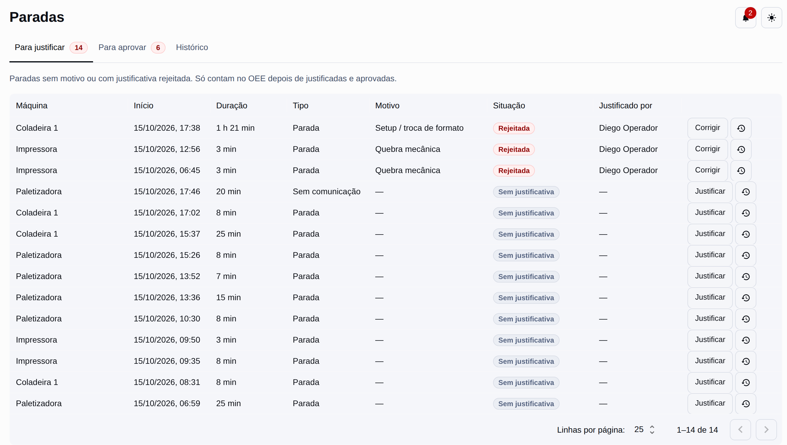Viewport: 787px width, 445px height.
Task: Open history icon for Coladeira 1 17:02 row
Action: [746, 213]
